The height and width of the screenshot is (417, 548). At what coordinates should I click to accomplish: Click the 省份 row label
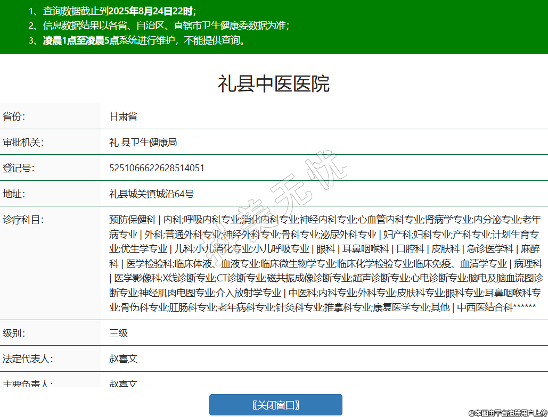[x=14, y=116]
